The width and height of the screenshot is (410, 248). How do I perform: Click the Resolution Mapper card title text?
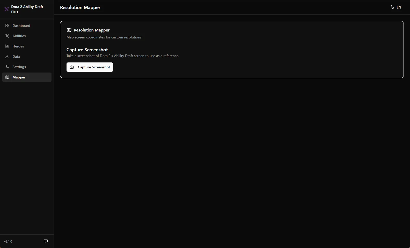(92, 30)
